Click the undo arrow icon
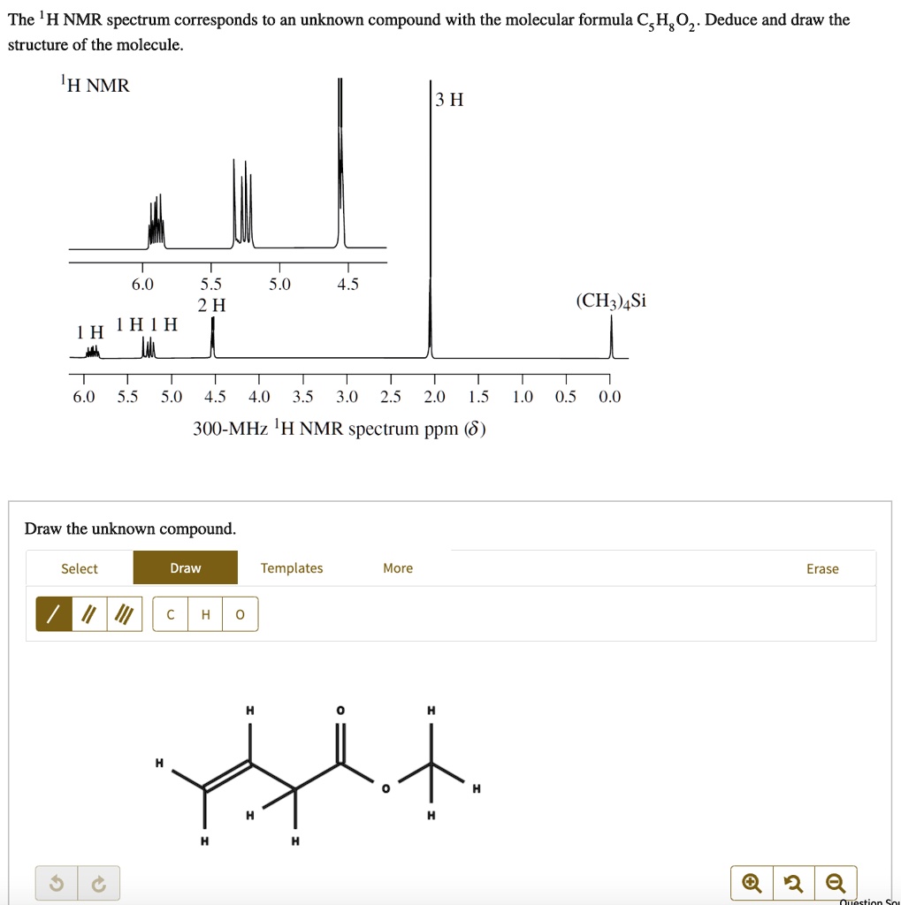Image resolution: width=901 pixels, height=905 pixels. pos(57,883)
